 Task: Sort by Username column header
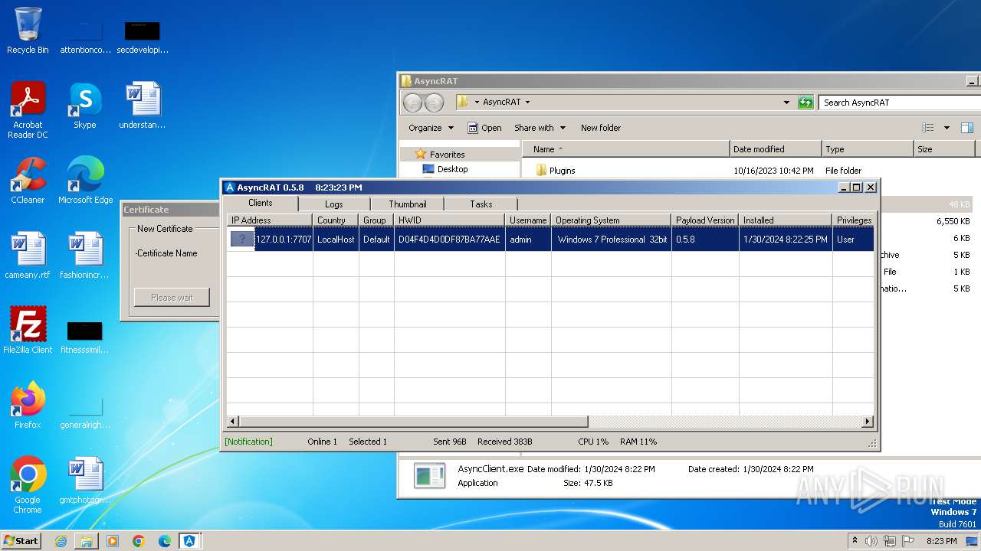[528, 220]
